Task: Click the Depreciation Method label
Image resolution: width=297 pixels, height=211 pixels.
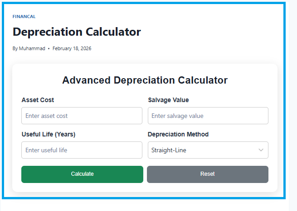Action: point(178,134)
